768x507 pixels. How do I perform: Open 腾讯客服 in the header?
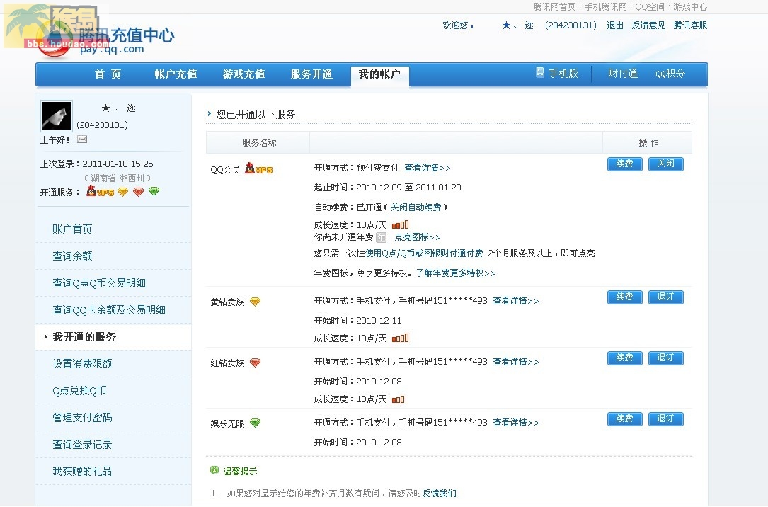click(x=690, y=25)
